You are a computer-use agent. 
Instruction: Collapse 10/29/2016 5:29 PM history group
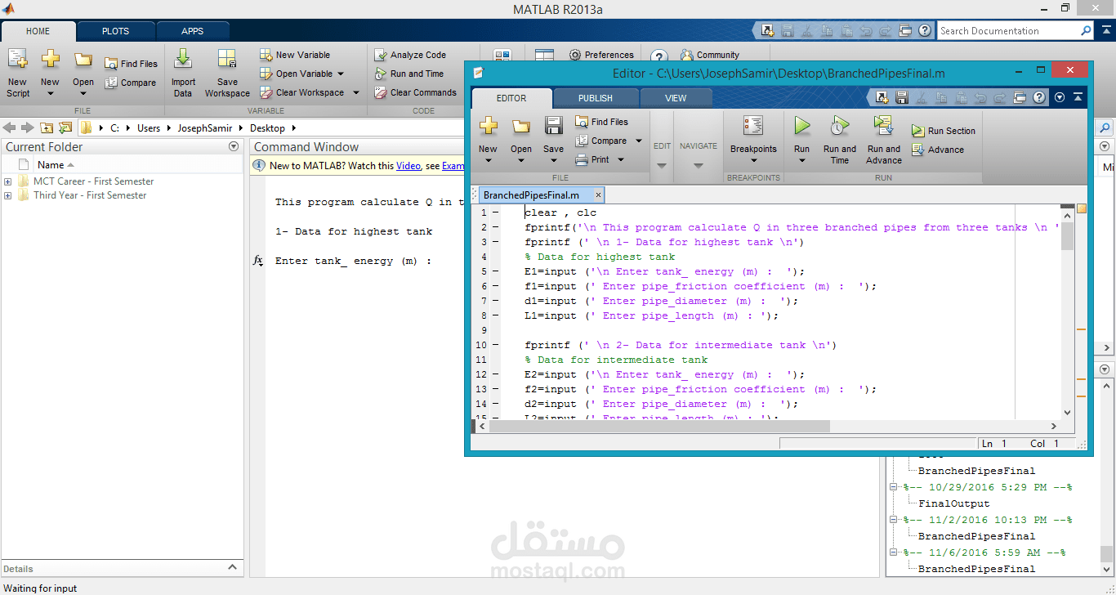pyautogui.click(x=894, y=487)
